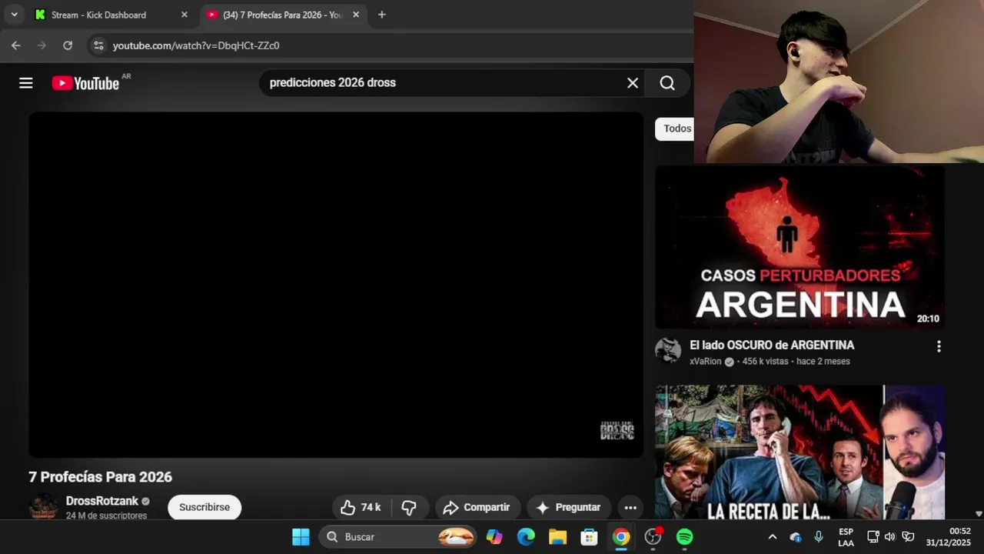Play La Receta De La thumbnail video
Image resolution: width=984 pixels, height=554 pixels.
coord(799,452)
